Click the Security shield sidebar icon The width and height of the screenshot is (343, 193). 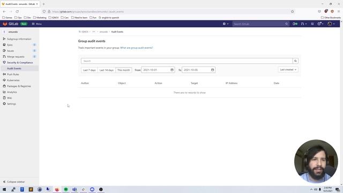(4, 62)
